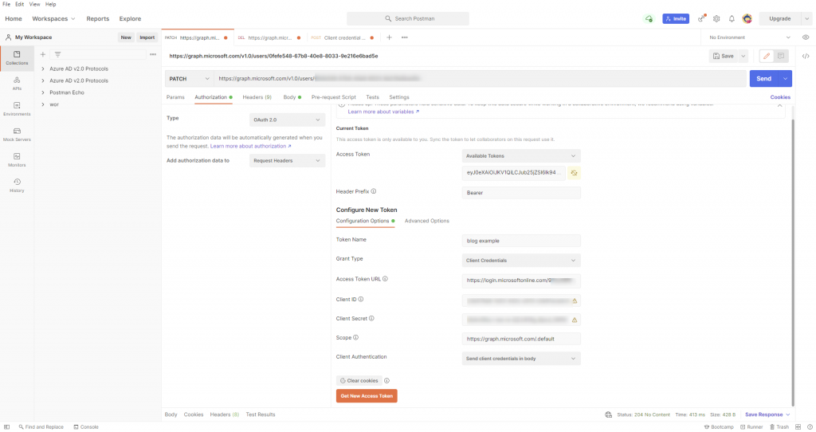Open the Trash from status bar
Viewport: 816px width, 432px height.
[x=779, y=426]
